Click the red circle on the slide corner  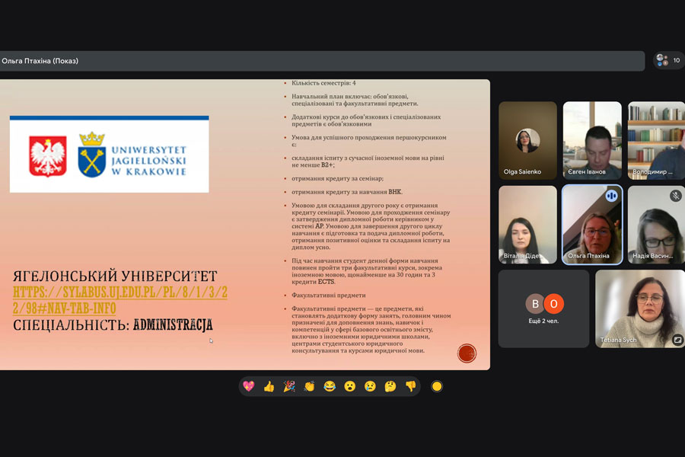(467, 353)
